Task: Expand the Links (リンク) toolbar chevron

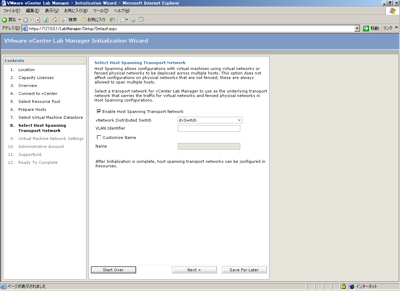Action: [x=396, y=27]
